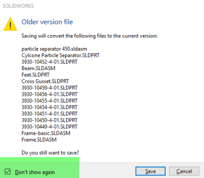
Task: Click 3930-10454-4-01.SLDPRT file name
Action: (x=50, y=107)
